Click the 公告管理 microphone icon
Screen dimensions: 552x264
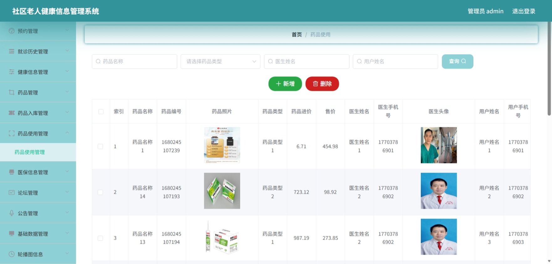click(12, 213)
